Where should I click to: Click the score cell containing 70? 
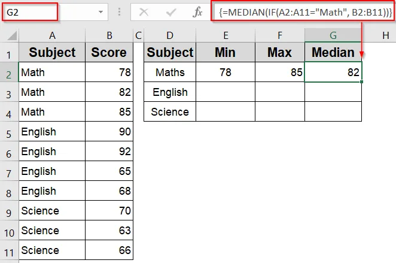109,210
